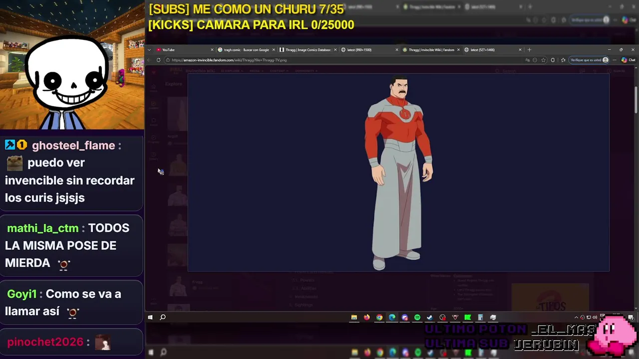
Task: Open the Windows Start menu
Action: 150,317
